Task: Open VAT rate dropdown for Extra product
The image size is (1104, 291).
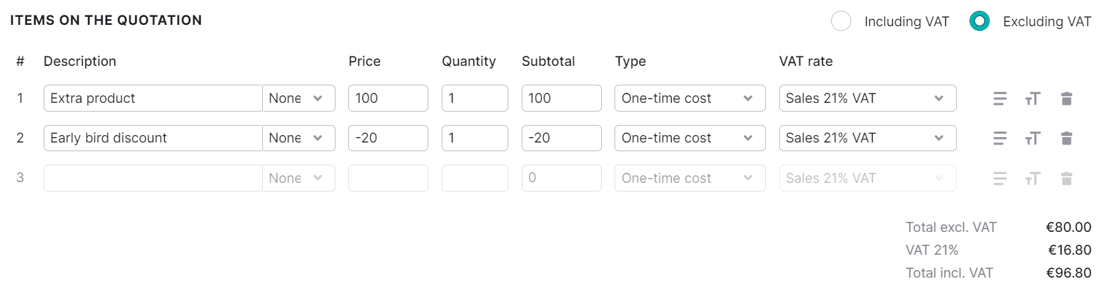Action: [867, 98]
